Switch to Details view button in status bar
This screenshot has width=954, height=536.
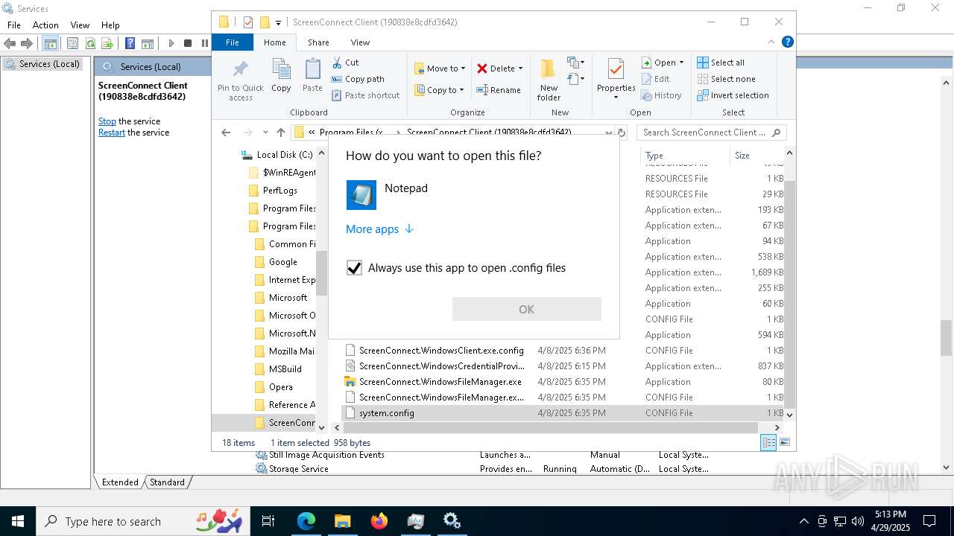coord(768,442)
